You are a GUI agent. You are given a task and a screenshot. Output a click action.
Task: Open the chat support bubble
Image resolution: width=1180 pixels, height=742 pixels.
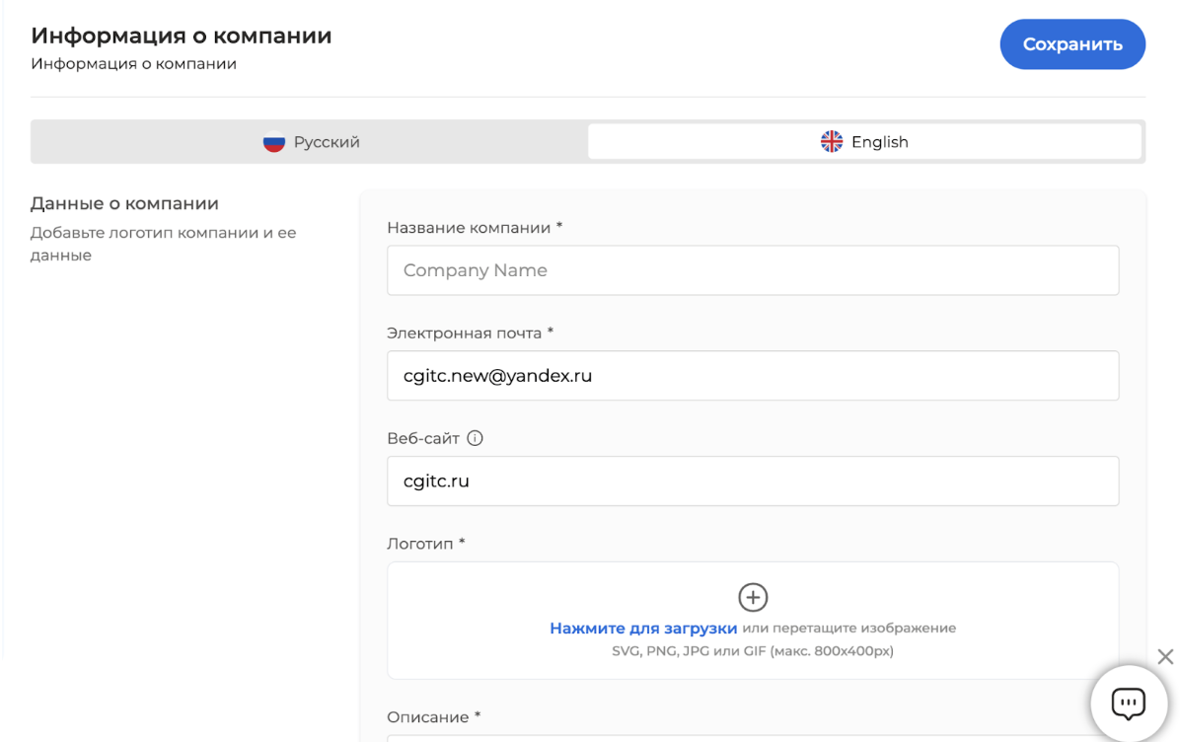click(1128, 704)
